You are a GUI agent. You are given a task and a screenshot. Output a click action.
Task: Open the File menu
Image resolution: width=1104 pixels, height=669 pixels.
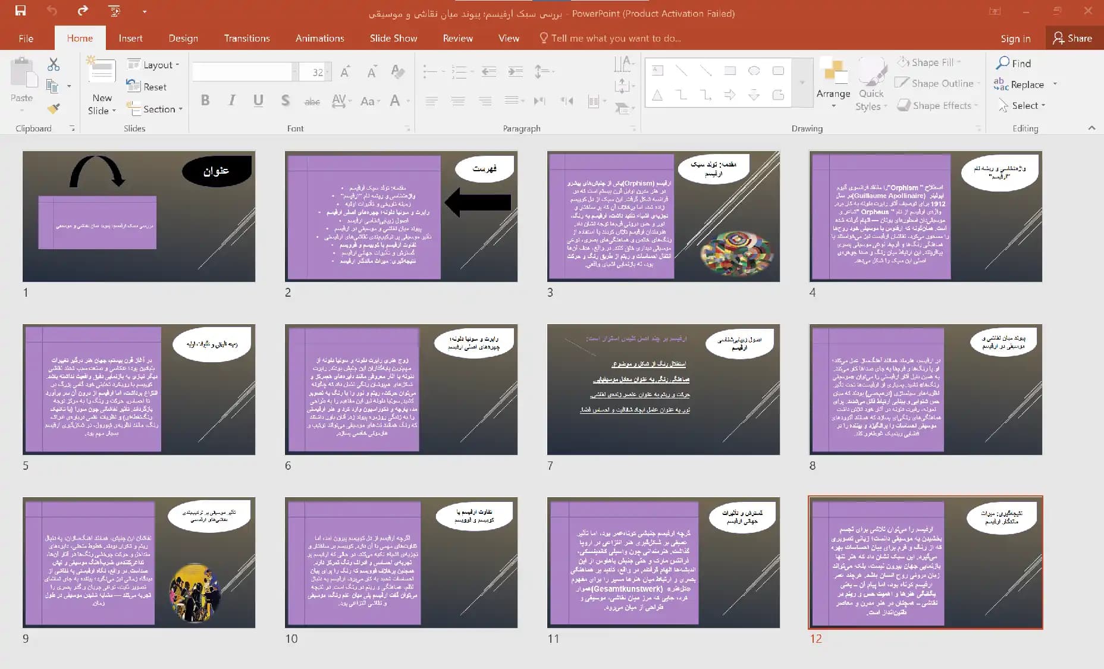coord(26,38)
